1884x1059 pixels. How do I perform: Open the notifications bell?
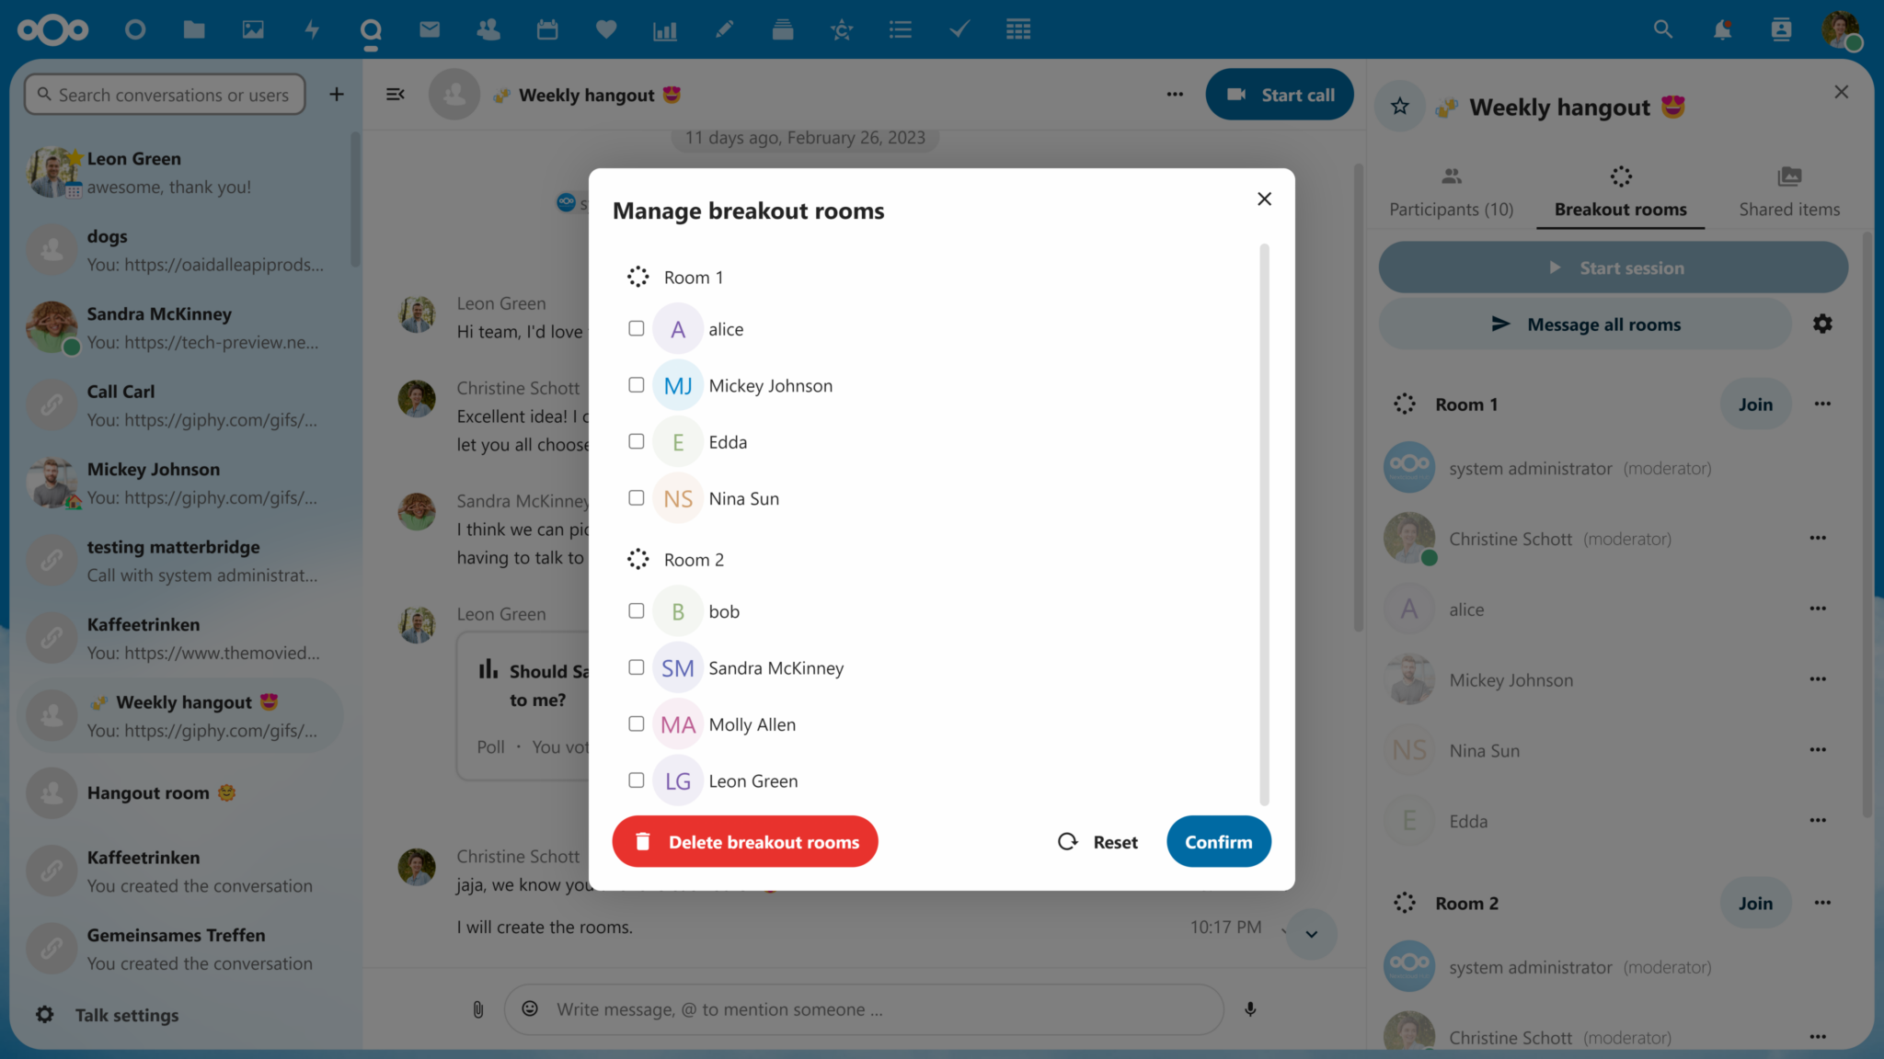[1721, 28]
